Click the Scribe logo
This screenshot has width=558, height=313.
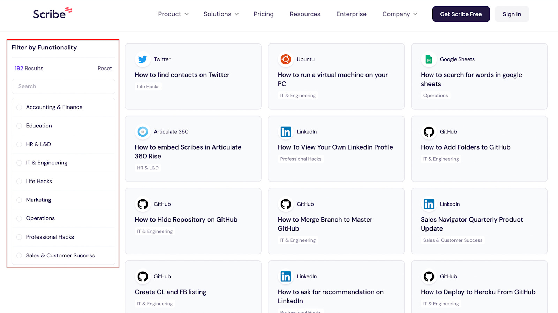53,13
